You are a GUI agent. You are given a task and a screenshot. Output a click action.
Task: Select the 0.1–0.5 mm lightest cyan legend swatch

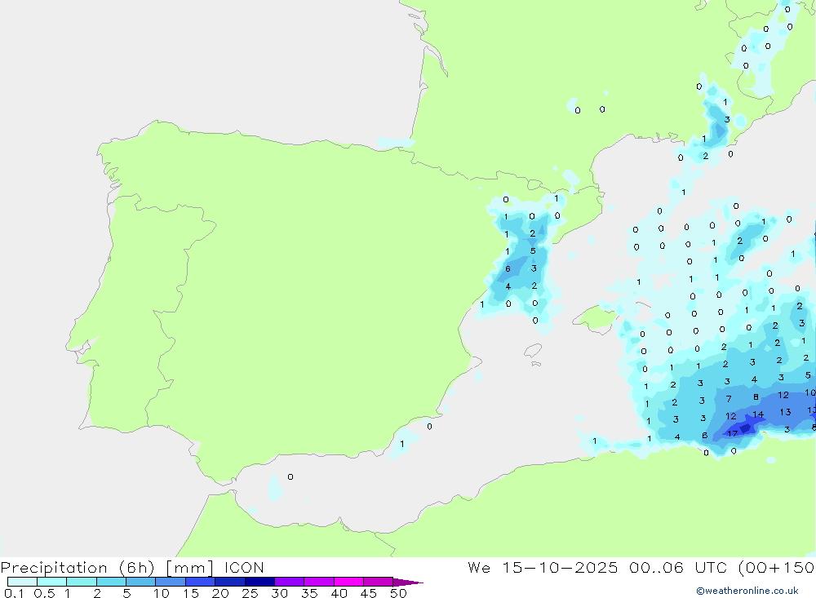pyautogui.click(x=22, y=582)
